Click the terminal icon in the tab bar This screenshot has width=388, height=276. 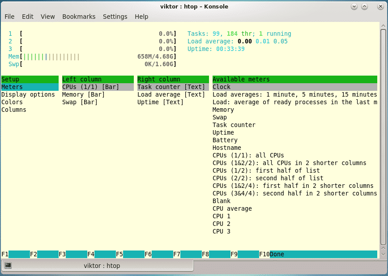[8, 265]
